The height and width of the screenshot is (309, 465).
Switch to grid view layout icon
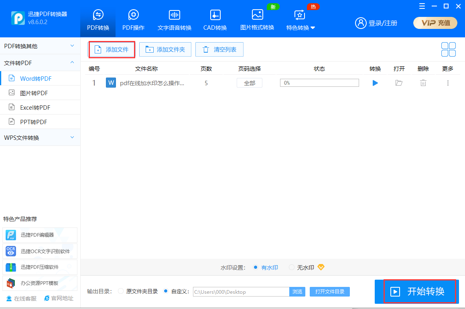[449, 49]
